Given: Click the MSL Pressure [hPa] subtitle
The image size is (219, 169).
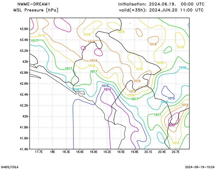Looking at the screenshot, I should click(36, 10).
